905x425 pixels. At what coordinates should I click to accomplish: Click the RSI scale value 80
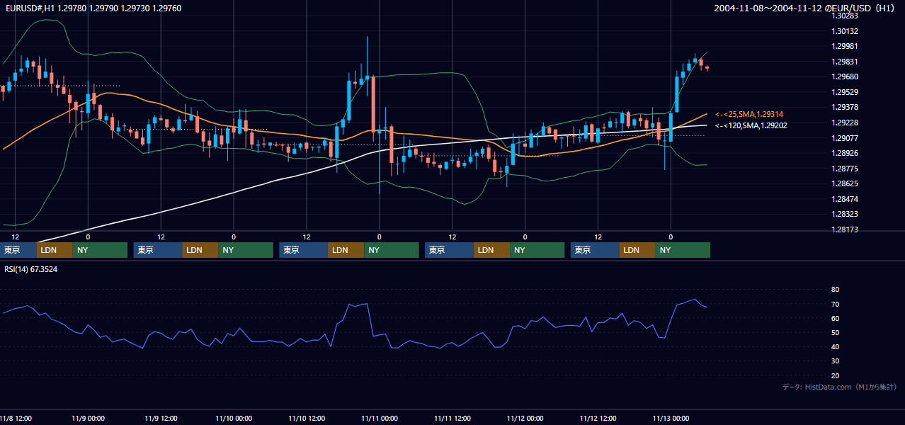point(835,290)
